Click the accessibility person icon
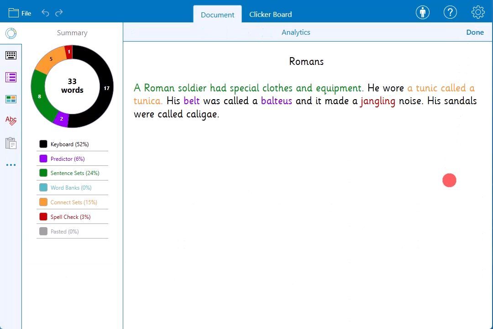This screenshot has height=329, width=493. [x=423, y=13]
